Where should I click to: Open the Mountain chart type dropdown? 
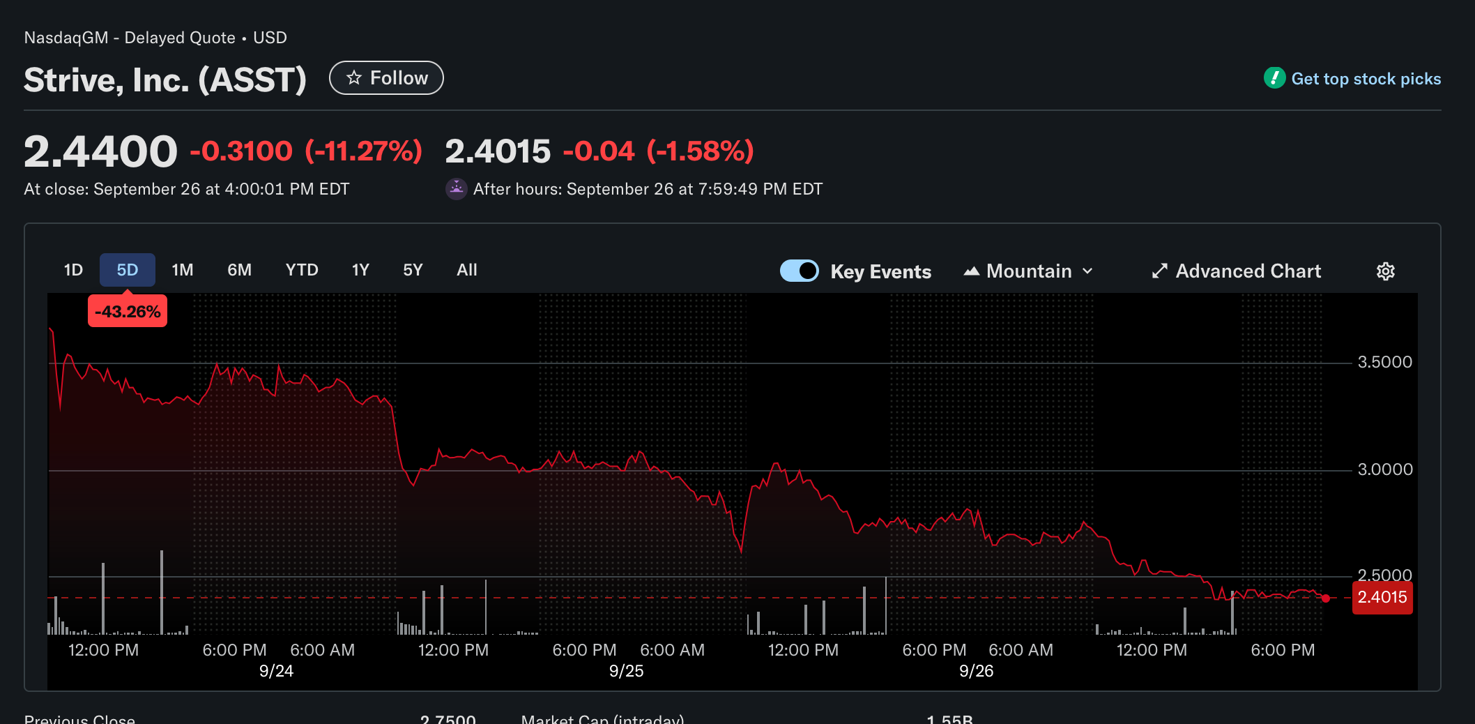pyautogui.click(x=1028, y=271)
